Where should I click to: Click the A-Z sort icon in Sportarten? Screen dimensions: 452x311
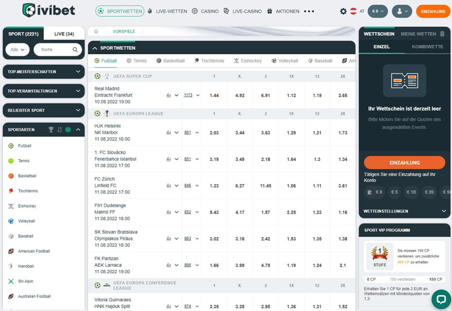click(x=59, y=130)
